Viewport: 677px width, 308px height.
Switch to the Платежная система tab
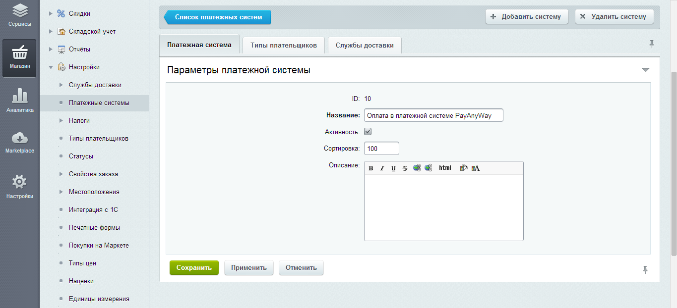click(x=199, y=45)
